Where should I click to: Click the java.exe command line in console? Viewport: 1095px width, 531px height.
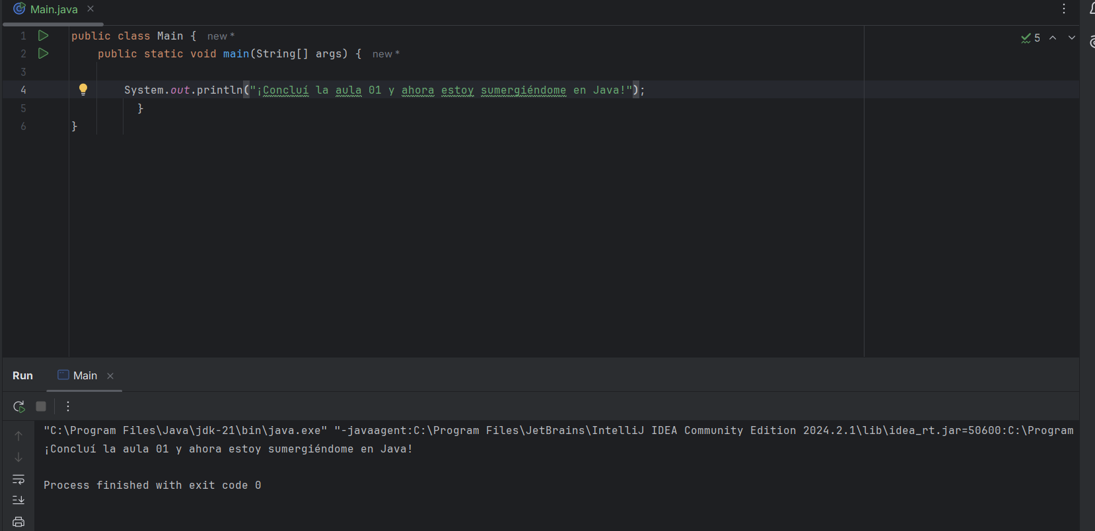click(559, 430)
